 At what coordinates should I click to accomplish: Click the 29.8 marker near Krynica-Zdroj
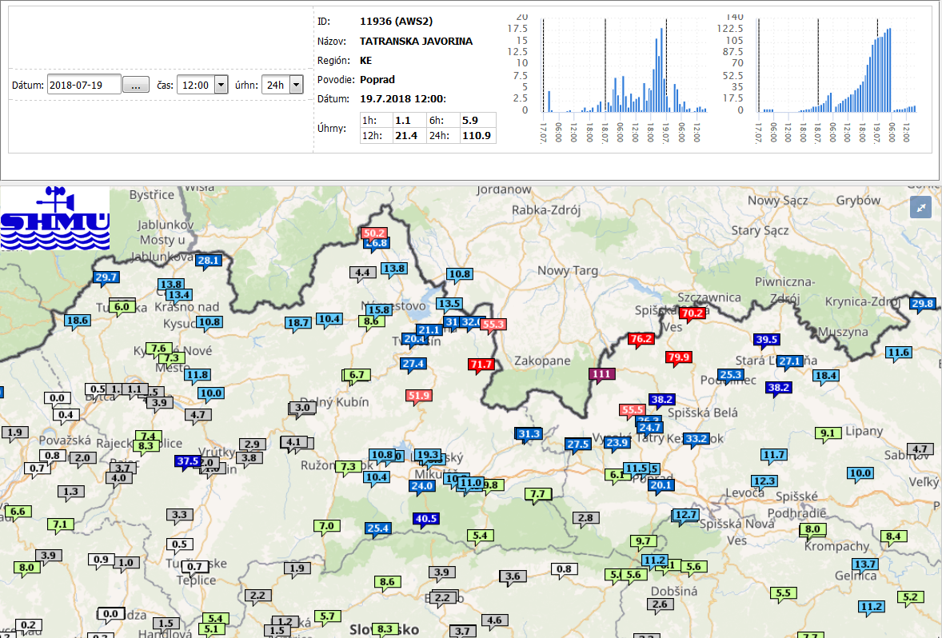click(922, 303)
